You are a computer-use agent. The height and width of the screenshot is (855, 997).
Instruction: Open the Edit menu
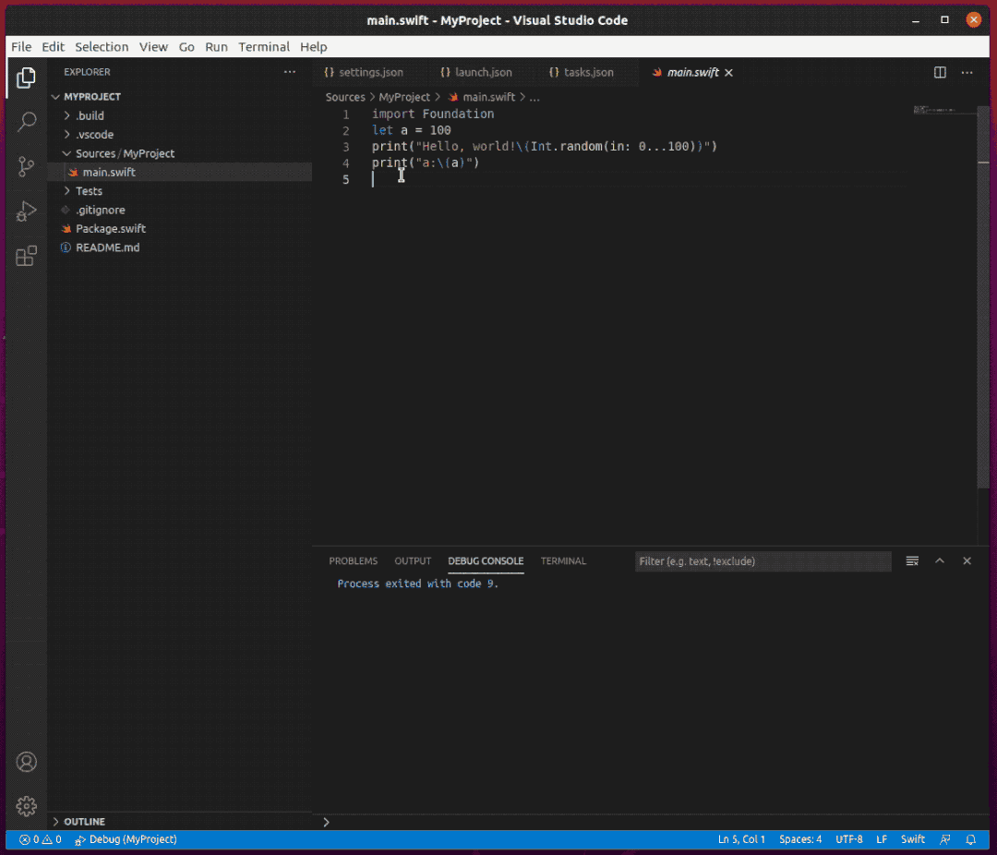[x=53, y=46]
